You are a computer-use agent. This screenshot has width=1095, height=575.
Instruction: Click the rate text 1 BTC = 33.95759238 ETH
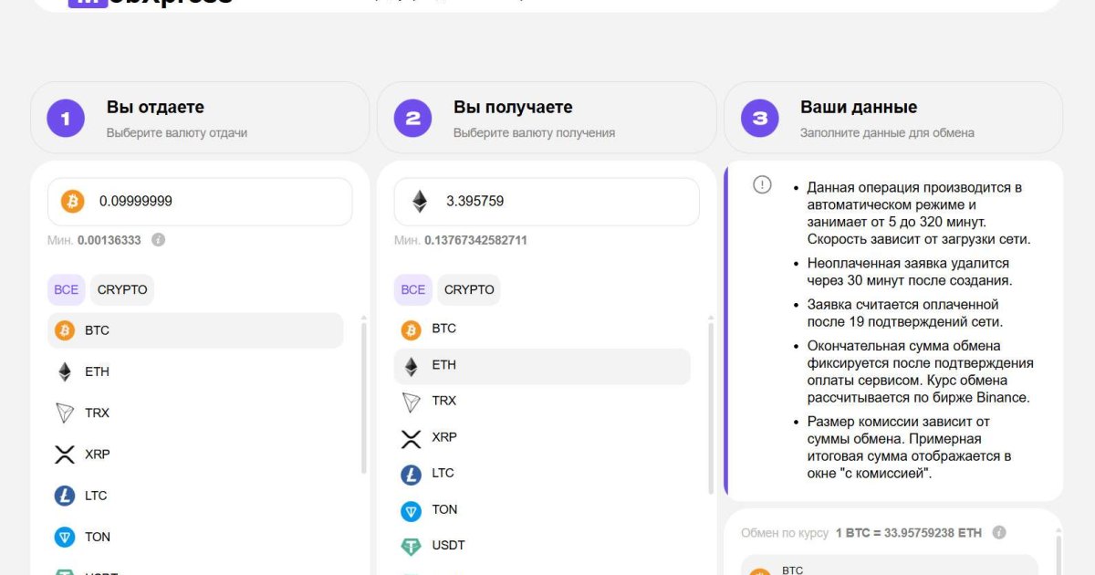(x=909, y=532)
